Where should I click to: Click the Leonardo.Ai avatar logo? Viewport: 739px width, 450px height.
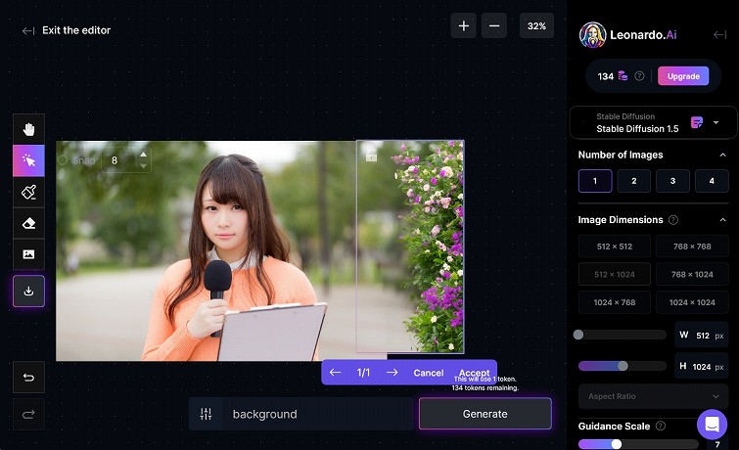(x=592, y=35)
